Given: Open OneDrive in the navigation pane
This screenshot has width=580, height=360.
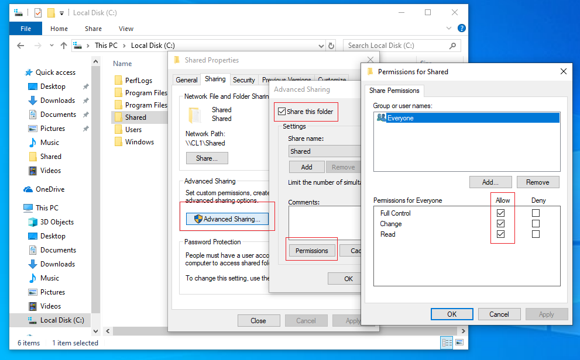Looking at the screenshot, I should point(50,189).
